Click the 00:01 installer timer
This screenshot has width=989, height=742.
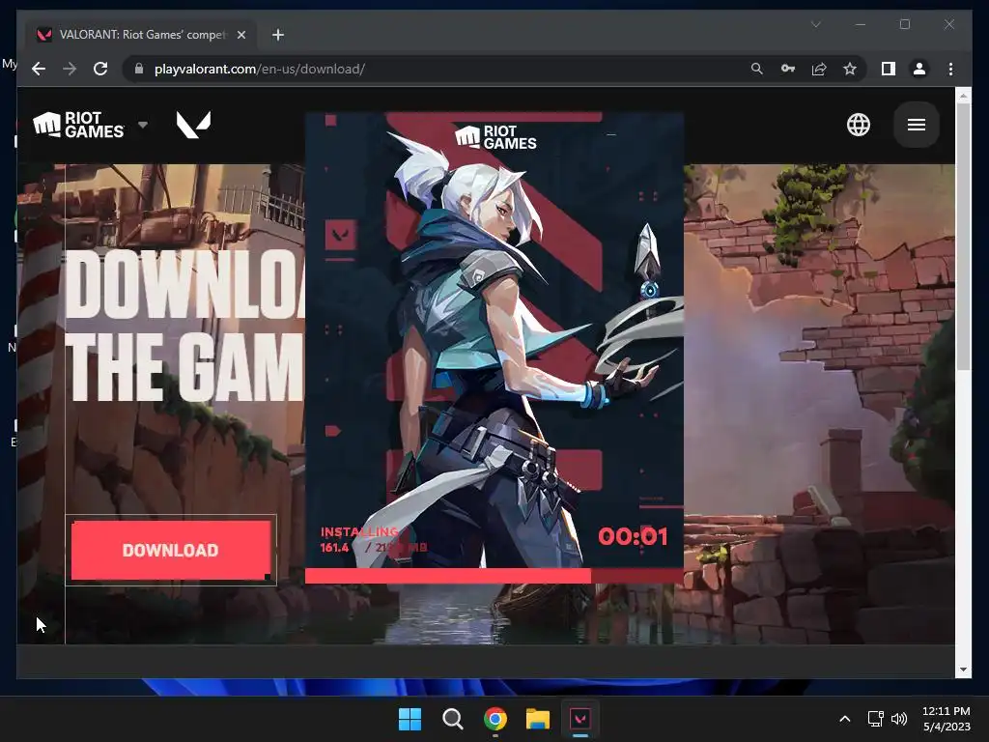(x=633, y=536)
